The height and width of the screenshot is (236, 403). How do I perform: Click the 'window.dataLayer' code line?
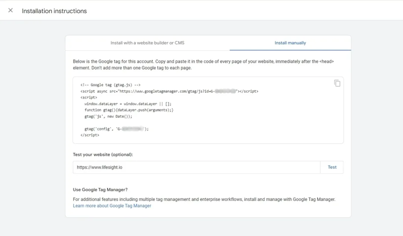[128, 104]
